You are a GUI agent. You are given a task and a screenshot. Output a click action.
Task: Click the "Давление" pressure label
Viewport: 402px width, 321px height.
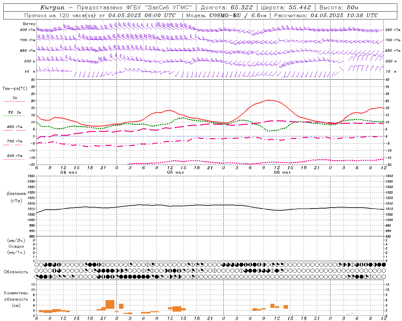click(x=17, y=194)
